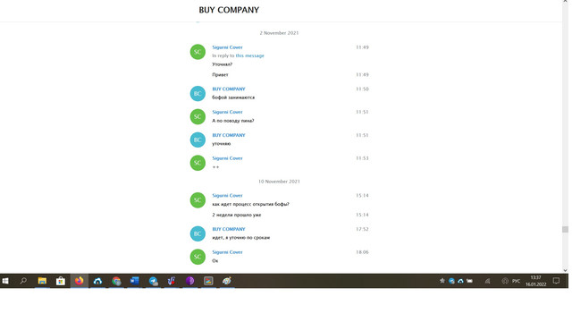572x322 pixels.
Task: Open Telegram from the taskbar
Action: coord(153,281)
